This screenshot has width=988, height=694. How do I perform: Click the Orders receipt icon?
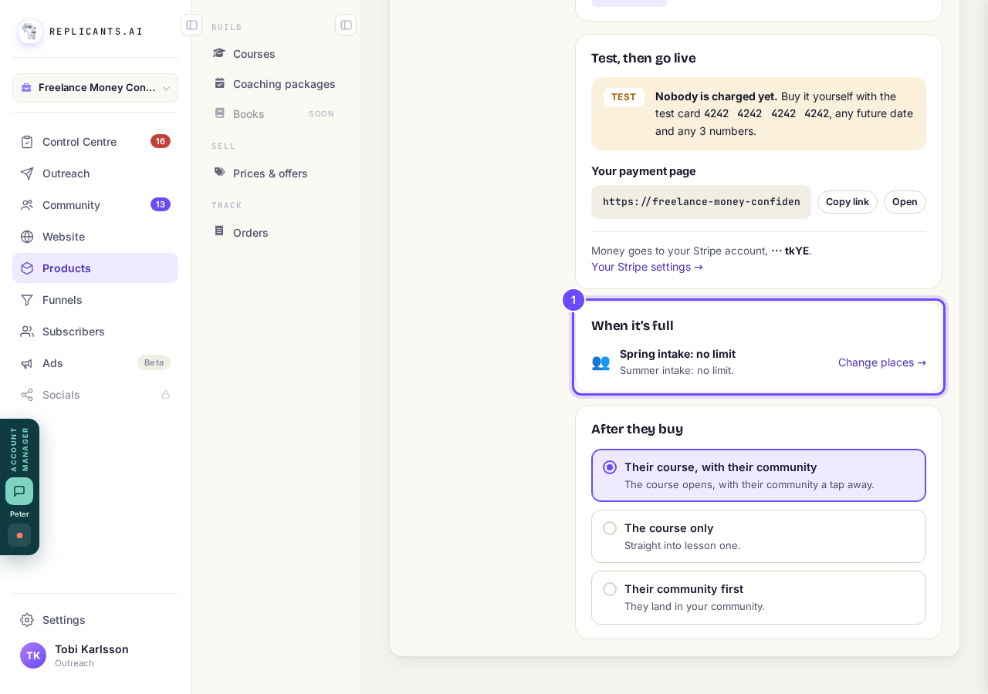click(219, 231)
